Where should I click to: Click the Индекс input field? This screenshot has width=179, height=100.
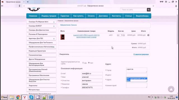(x=137, y=75)
